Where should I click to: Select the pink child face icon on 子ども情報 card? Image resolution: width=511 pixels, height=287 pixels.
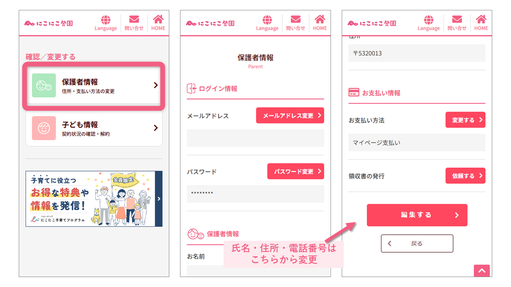pos(44,128)
